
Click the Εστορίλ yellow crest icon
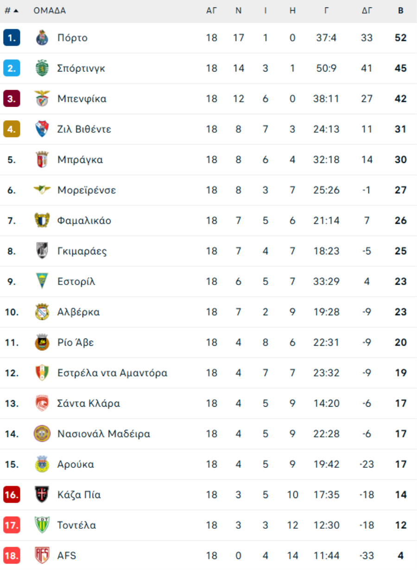point(42,281)
